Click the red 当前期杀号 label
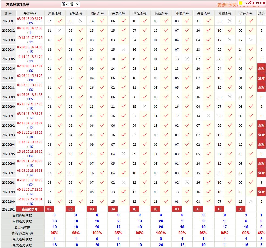Image resolution: width=266 pixels, height=248 pixels. pyautogui.click(x=30, y=209)
